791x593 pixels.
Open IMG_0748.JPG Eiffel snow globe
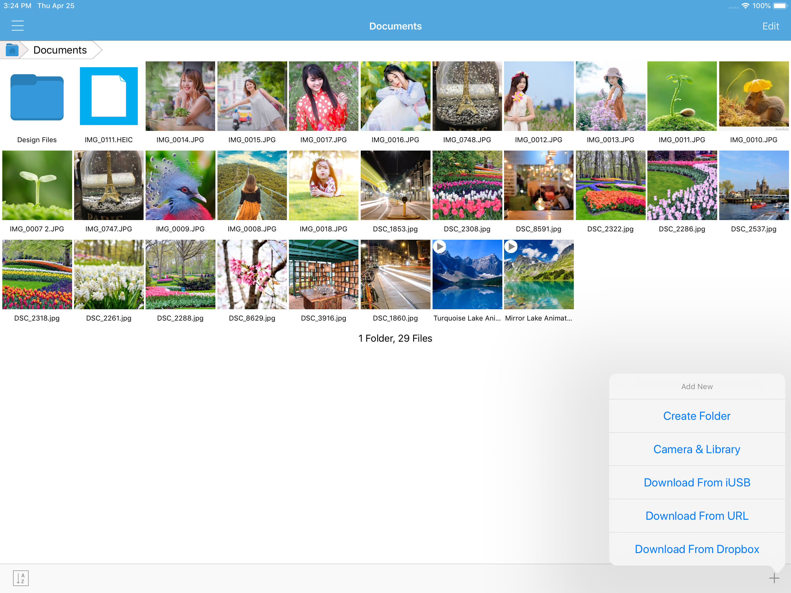[467, 96]
